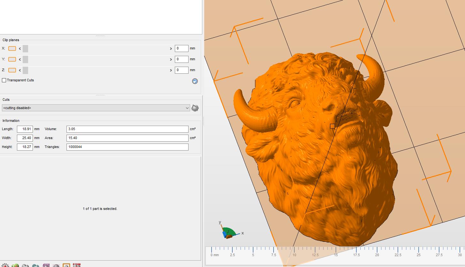This screenshot has height=267, width=465.
Task: Click the Z clip plane mm value field
Action: pyautogui.click(x=181, y=70)
